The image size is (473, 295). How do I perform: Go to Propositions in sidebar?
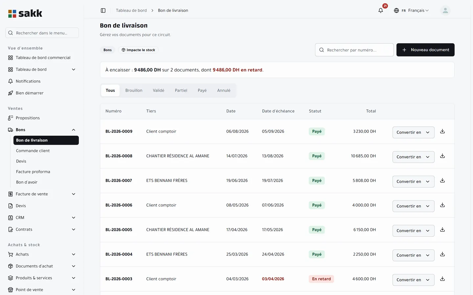(42, 118)
